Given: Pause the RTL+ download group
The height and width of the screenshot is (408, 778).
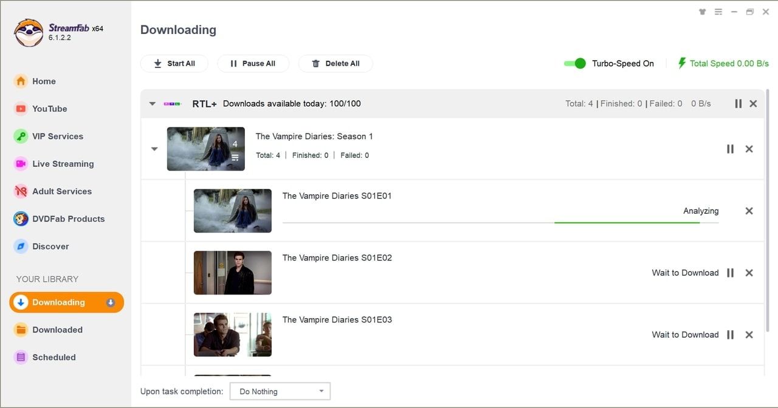Looking at the screenshot, I should pyautogui.click(x=738, y=104).
